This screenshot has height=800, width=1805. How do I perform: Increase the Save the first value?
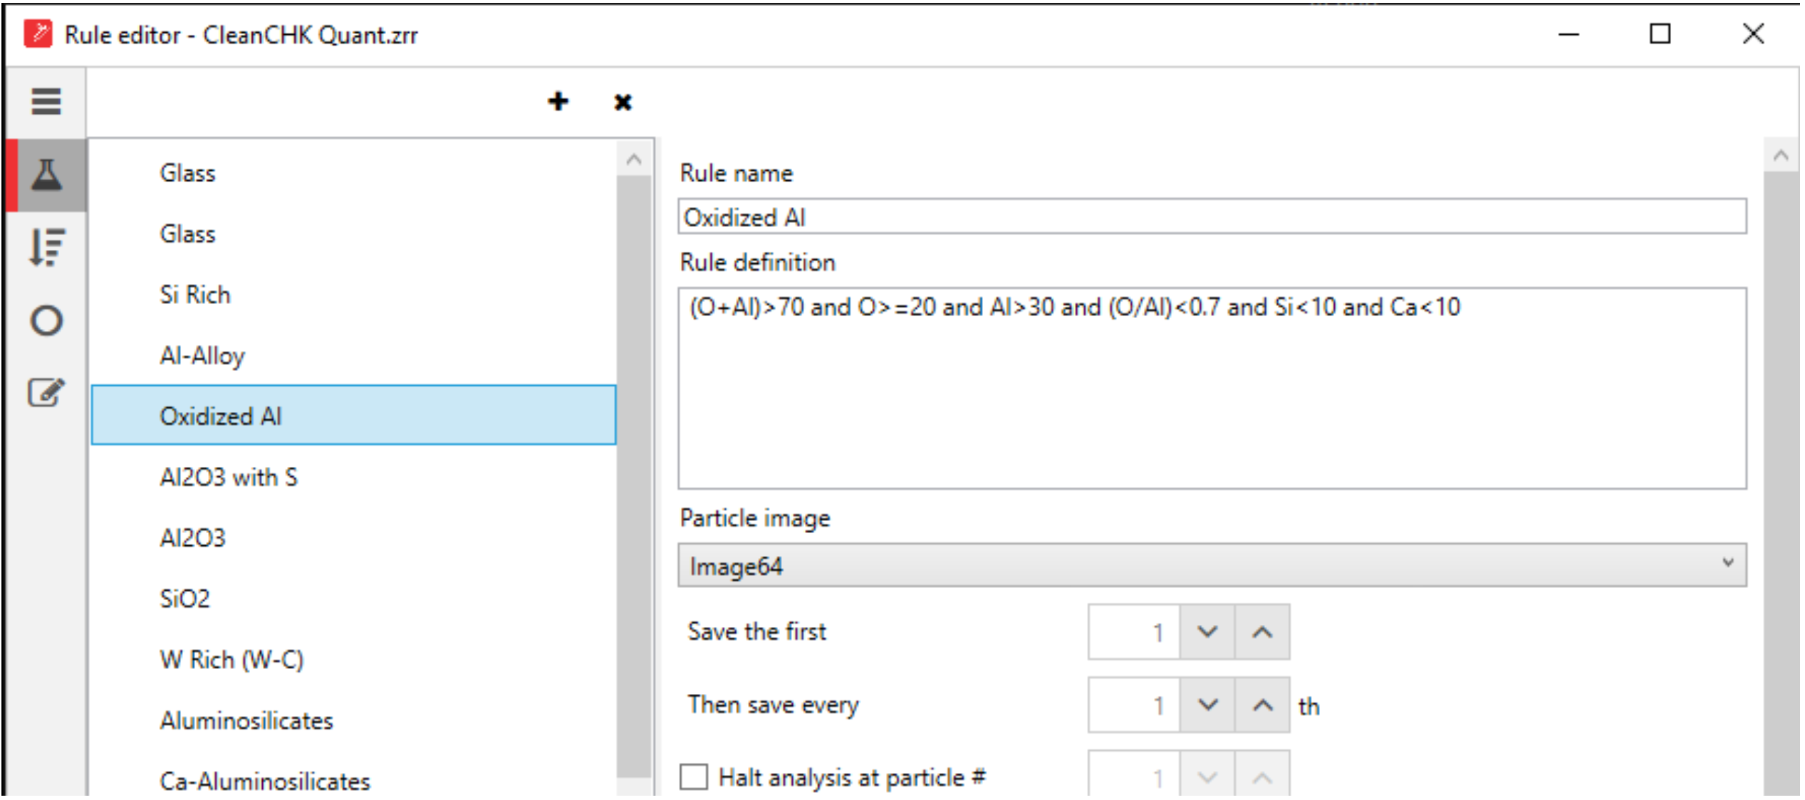pyautogui.click(x=1262, y=632)
